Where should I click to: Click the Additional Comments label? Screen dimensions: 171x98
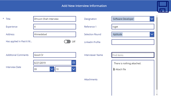click(x=17, y=55)
